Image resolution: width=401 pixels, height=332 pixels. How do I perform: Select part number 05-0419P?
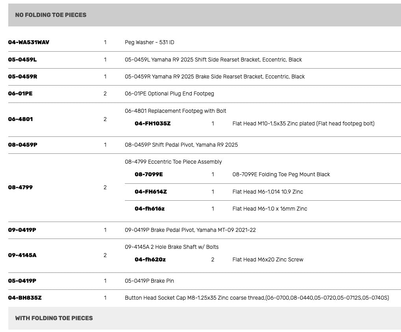[22, 281]
